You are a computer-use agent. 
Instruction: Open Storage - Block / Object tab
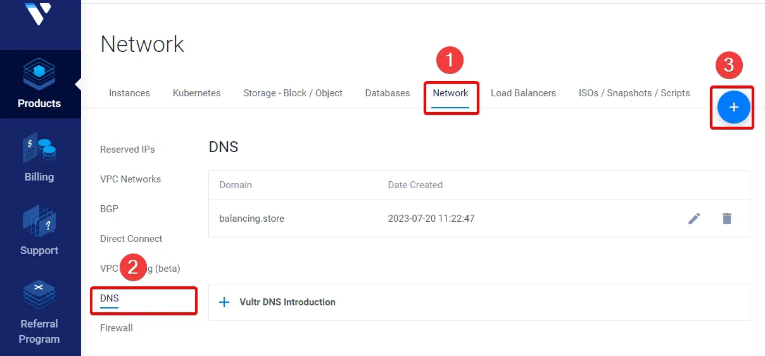coord(293,93)
